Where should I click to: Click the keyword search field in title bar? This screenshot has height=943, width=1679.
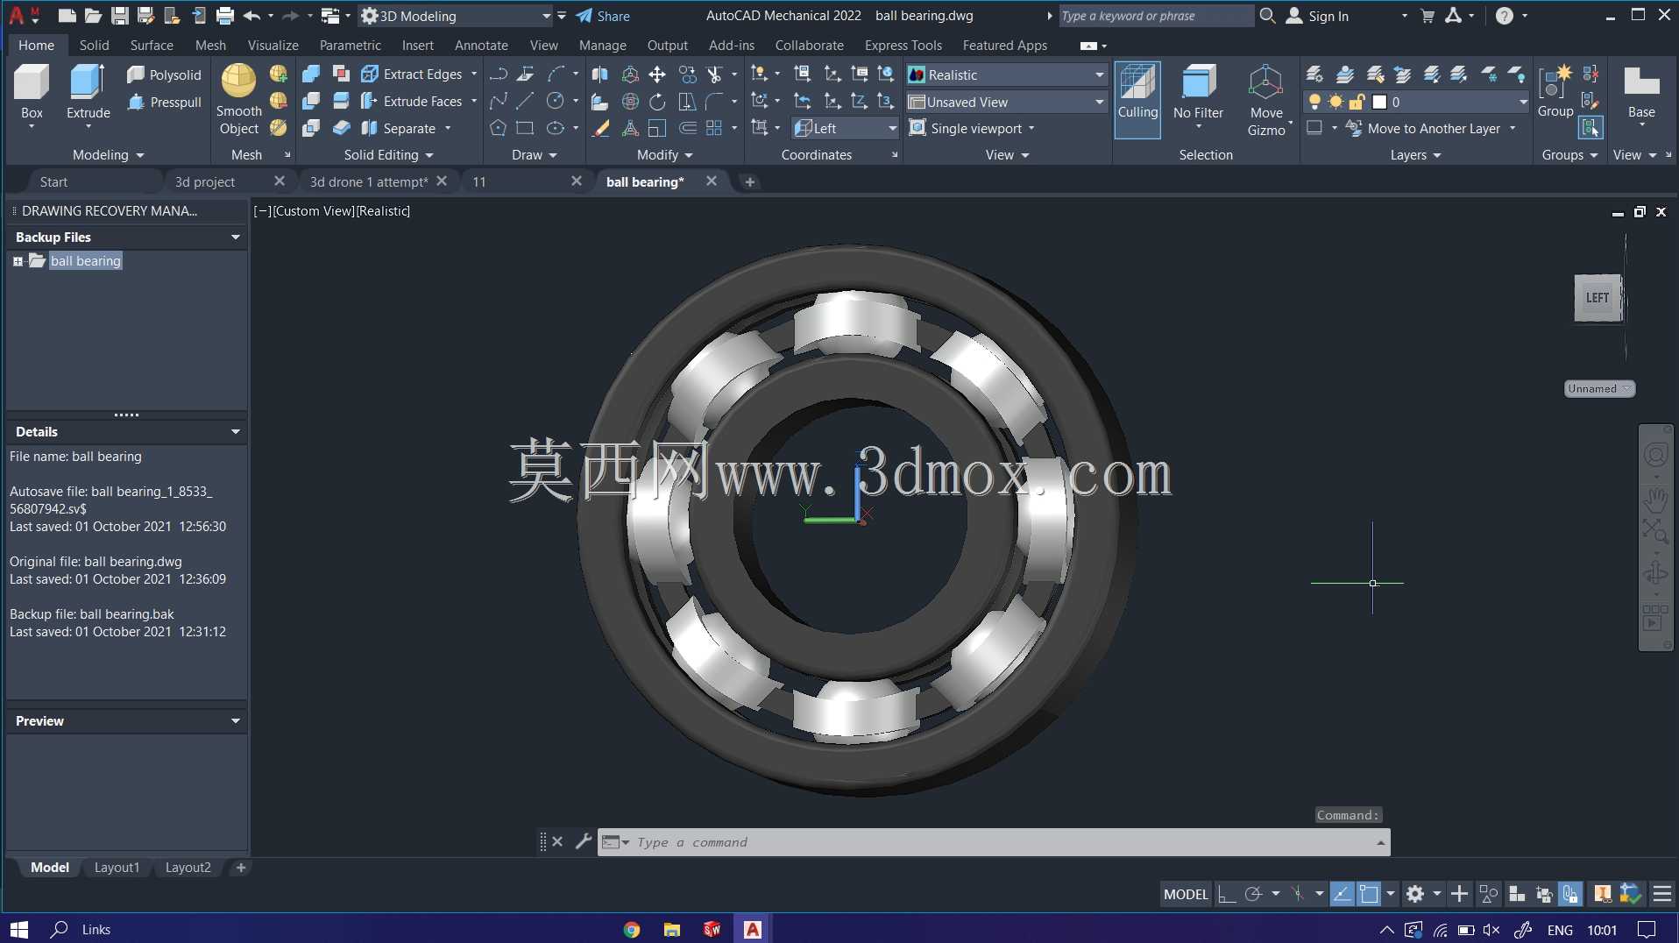tap(1155, 16)
